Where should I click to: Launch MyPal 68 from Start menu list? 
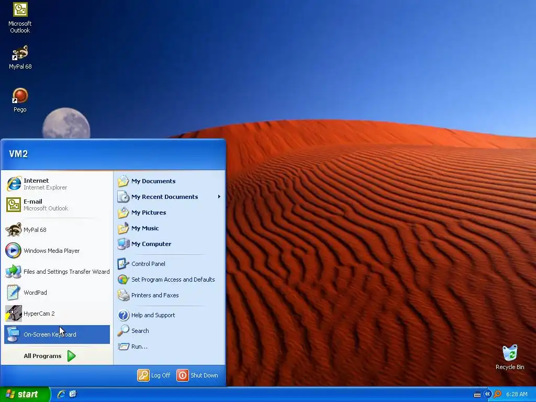point(57,230)
